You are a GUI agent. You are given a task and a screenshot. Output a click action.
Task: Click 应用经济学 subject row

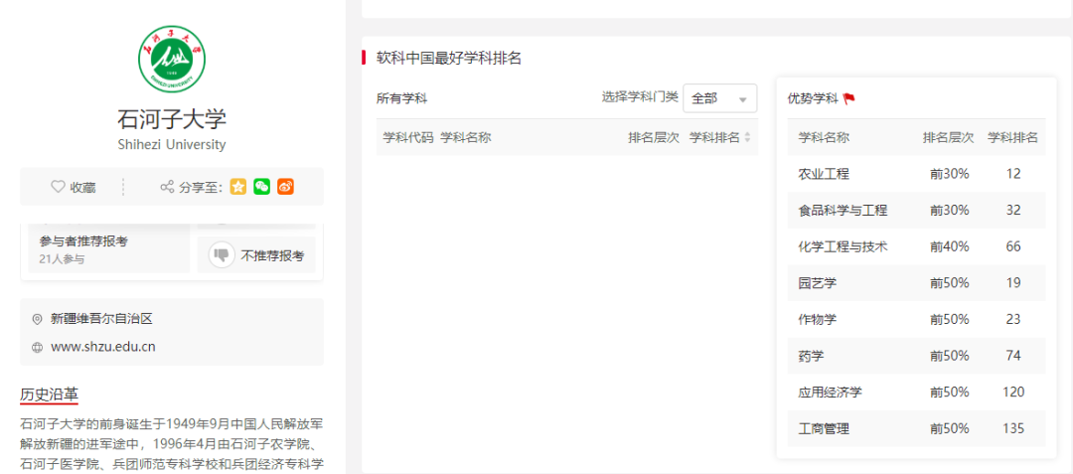click(x=916, y=392)
